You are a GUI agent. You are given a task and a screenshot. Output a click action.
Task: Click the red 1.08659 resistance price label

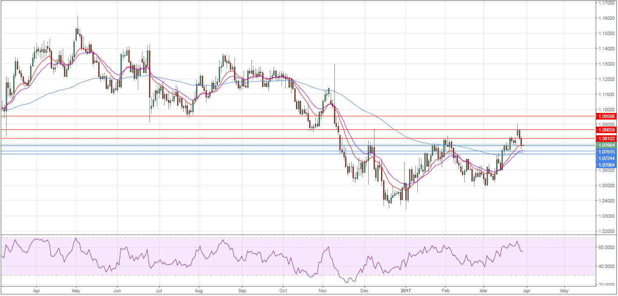point(606,130)
